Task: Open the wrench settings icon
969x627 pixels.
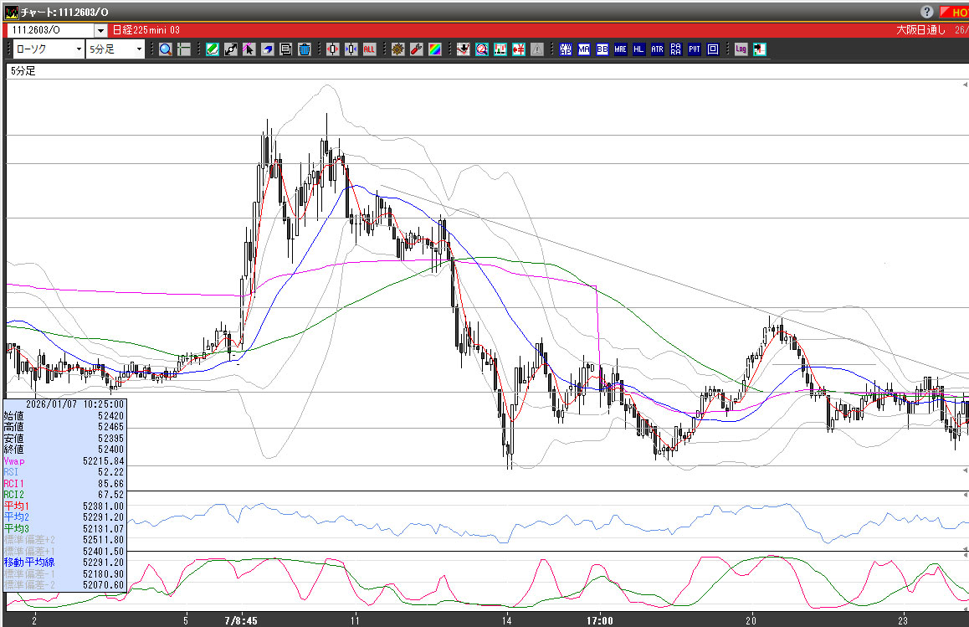Action: (x=416, y=49)
